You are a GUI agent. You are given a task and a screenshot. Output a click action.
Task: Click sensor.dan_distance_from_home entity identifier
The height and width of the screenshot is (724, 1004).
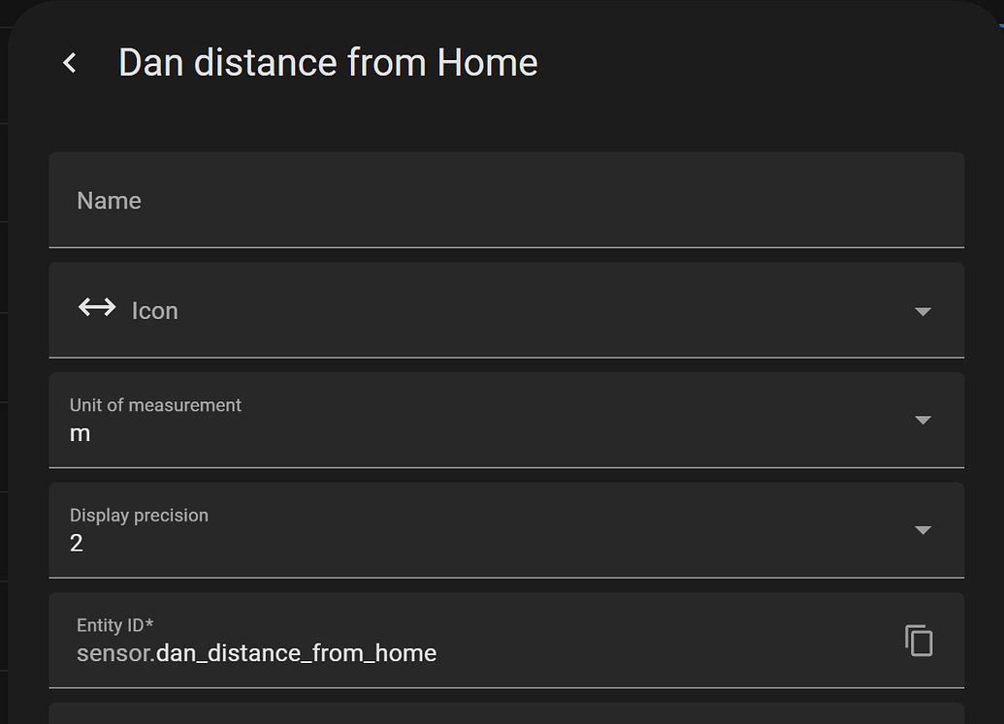click(x=256, y=652)
